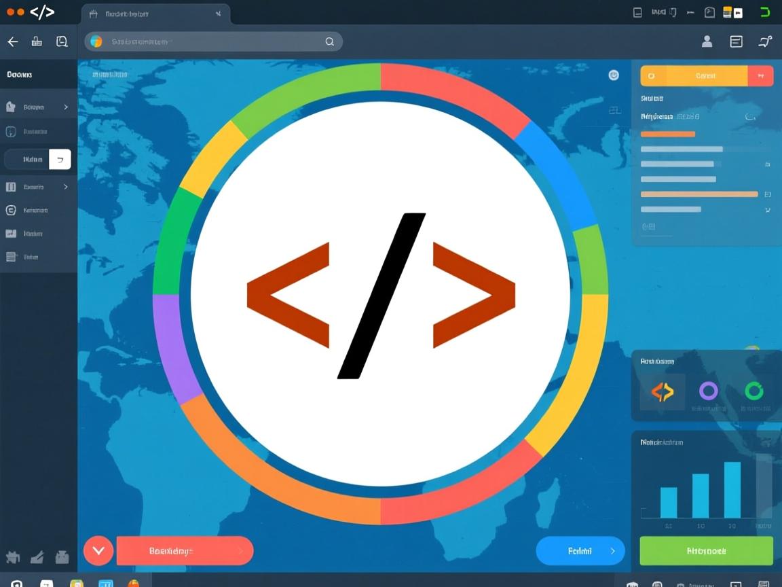Click the user profile icon in the toolbar

coord(707,41)
